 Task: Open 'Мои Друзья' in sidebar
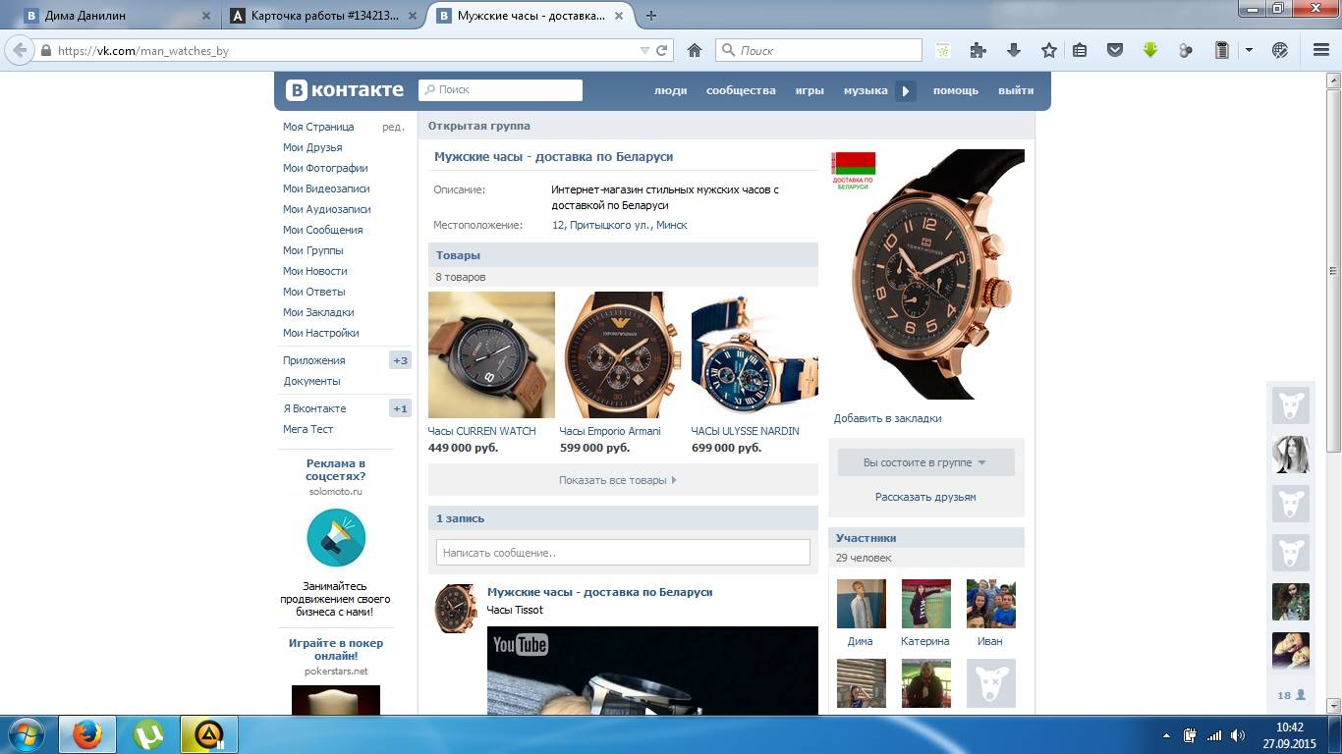312,147
